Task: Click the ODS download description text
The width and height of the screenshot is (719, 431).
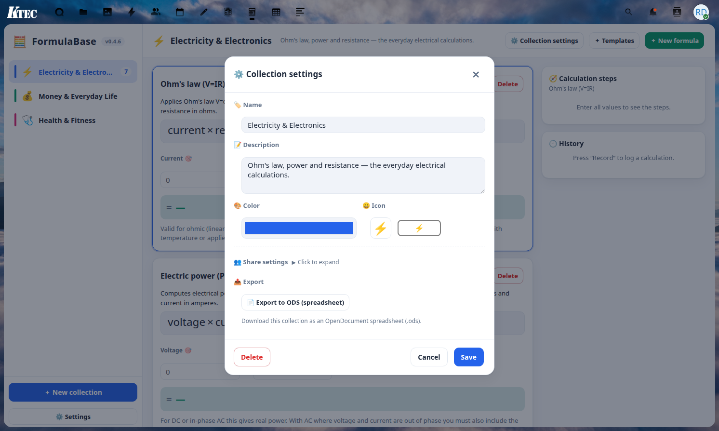Action: coord(332,321)
